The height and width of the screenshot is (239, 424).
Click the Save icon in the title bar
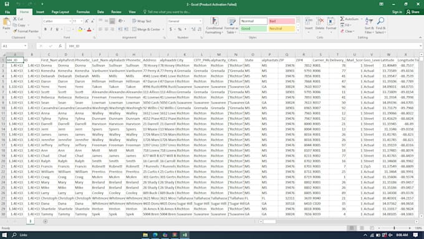(7, 4)
